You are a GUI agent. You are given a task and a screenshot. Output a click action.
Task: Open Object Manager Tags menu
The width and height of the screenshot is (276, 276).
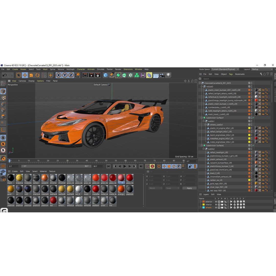tap(231, 74)
